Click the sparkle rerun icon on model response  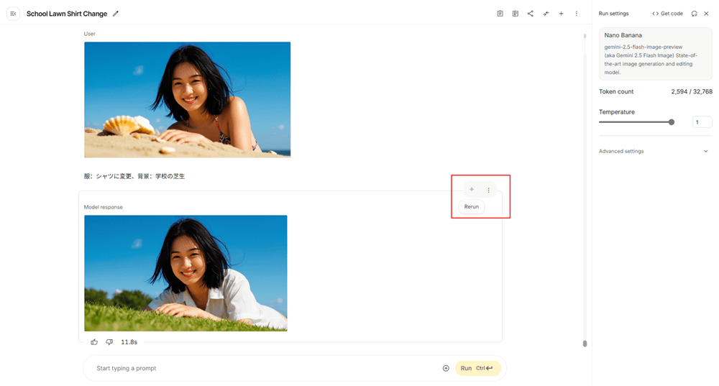click(472, 190)
